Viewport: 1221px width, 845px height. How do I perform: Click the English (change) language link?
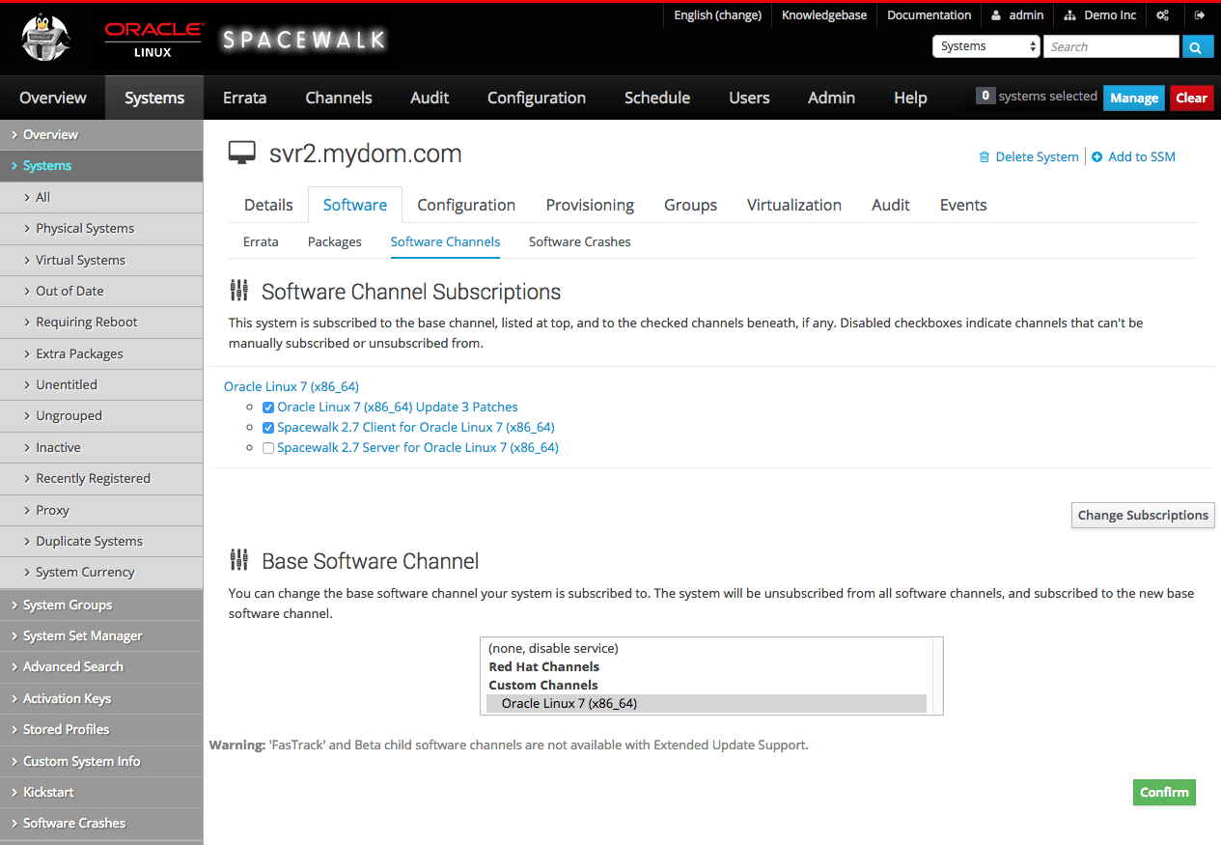coord(717,15)
